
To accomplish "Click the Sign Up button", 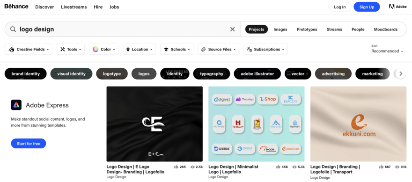I will click(x=367, y=7).
